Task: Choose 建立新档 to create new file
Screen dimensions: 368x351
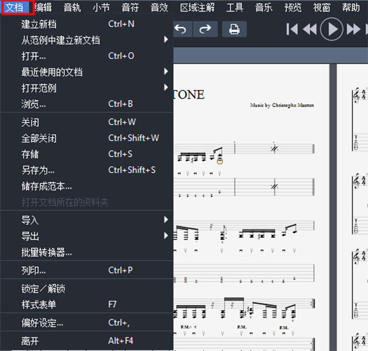Action: (x=87, y=24)
